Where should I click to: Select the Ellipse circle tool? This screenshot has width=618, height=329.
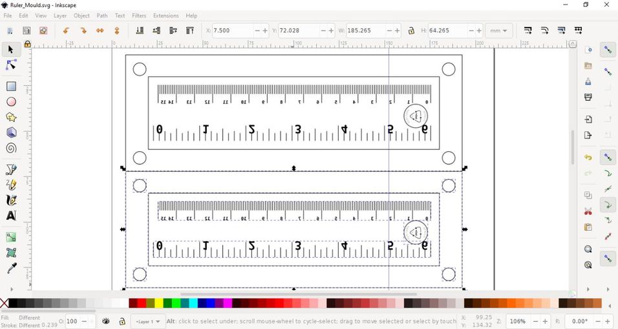[x=11, y=101]
